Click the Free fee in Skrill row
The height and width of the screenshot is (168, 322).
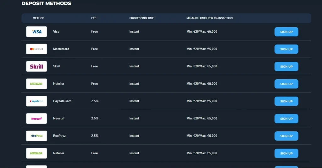point(94,66)
